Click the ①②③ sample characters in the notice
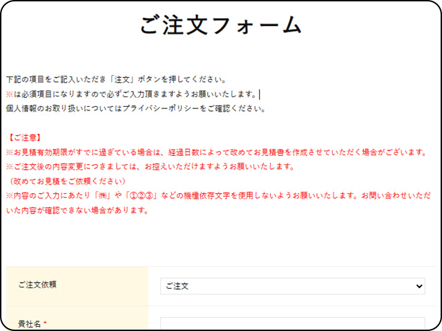 145,196
